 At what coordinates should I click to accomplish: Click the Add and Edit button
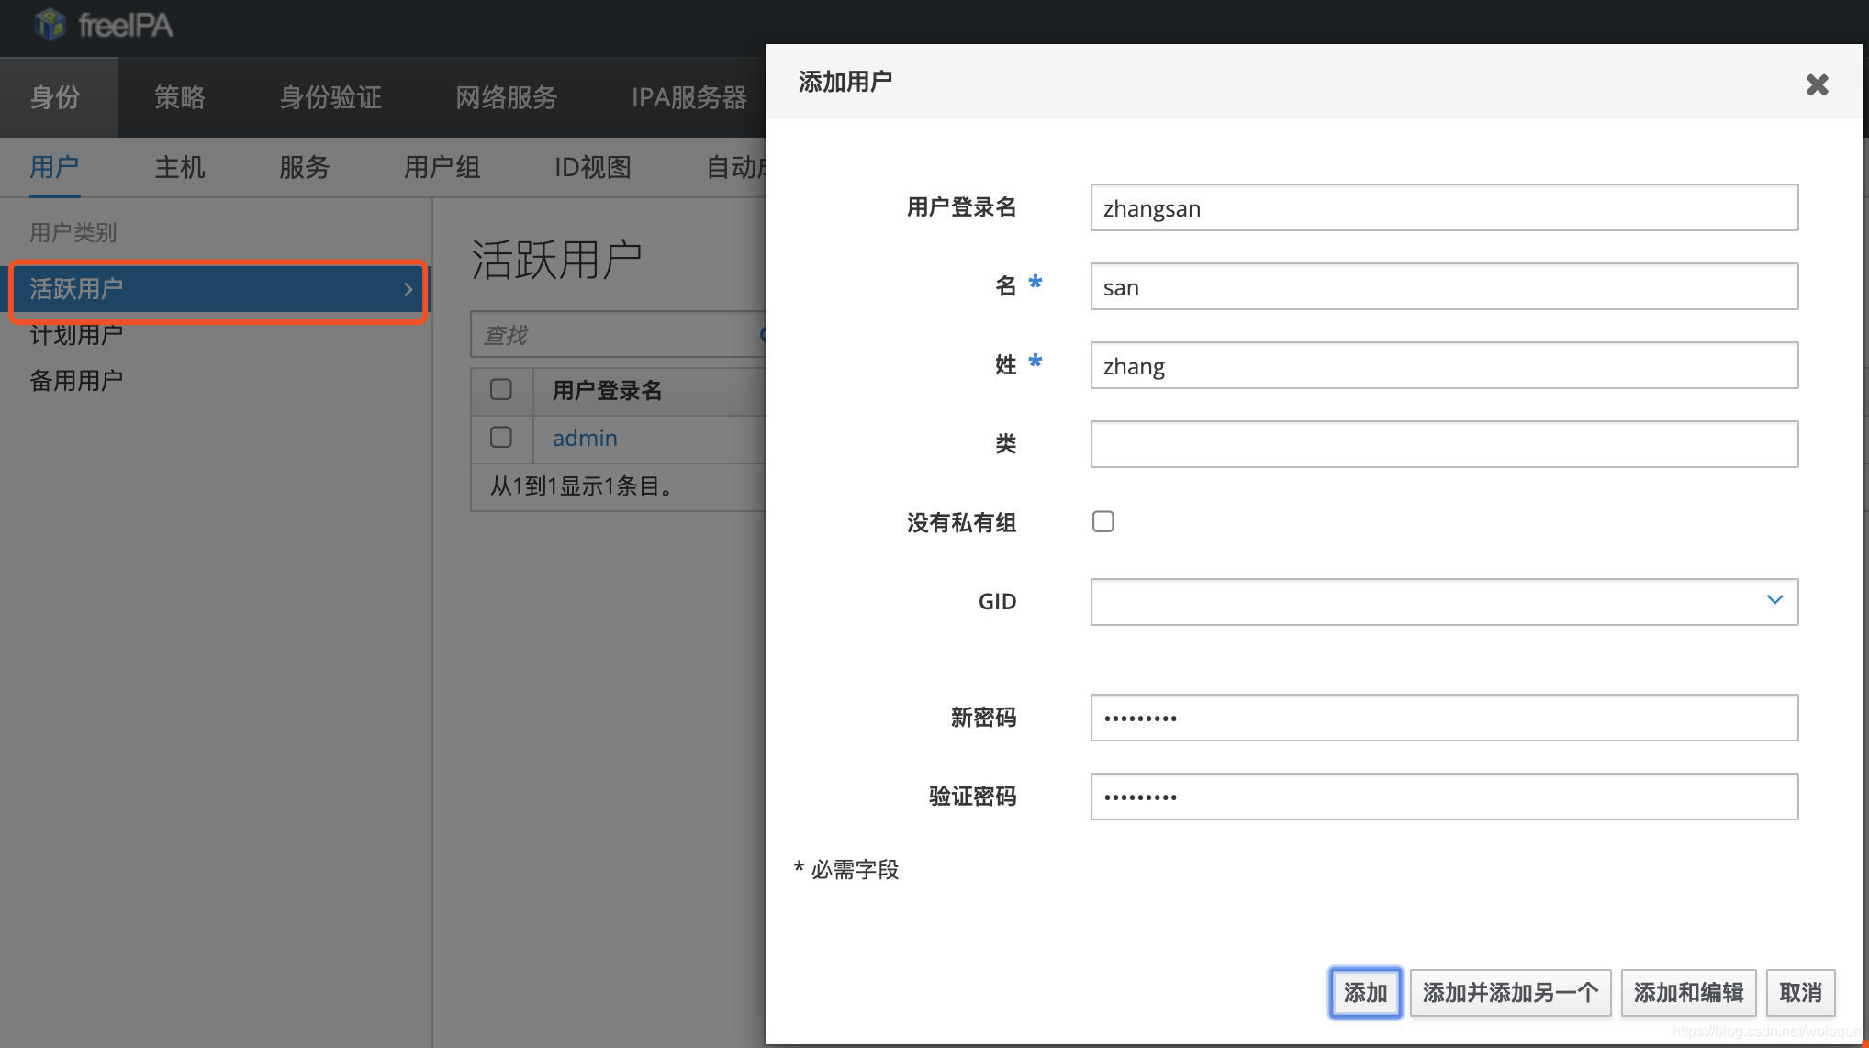click(x=1688, y=992)
